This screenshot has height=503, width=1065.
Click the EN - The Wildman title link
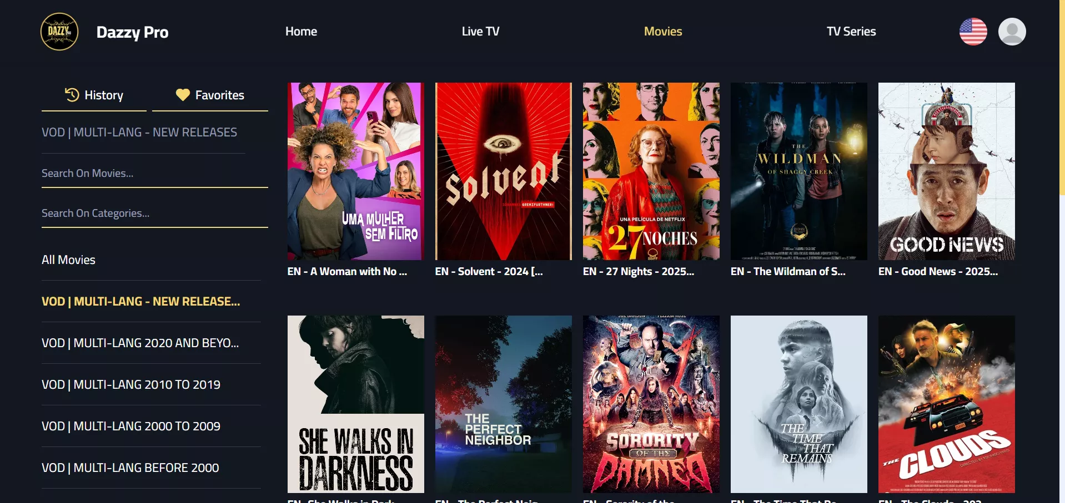788,271
